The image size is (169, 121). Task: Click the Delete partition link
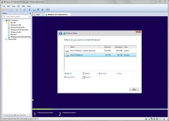pyautogui.click(x=86, y=74)
